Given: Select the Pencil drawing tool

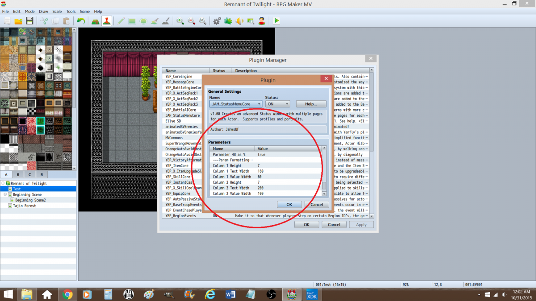Looking at the screenshot, I should pyautogui.click(x=121, y=21).
